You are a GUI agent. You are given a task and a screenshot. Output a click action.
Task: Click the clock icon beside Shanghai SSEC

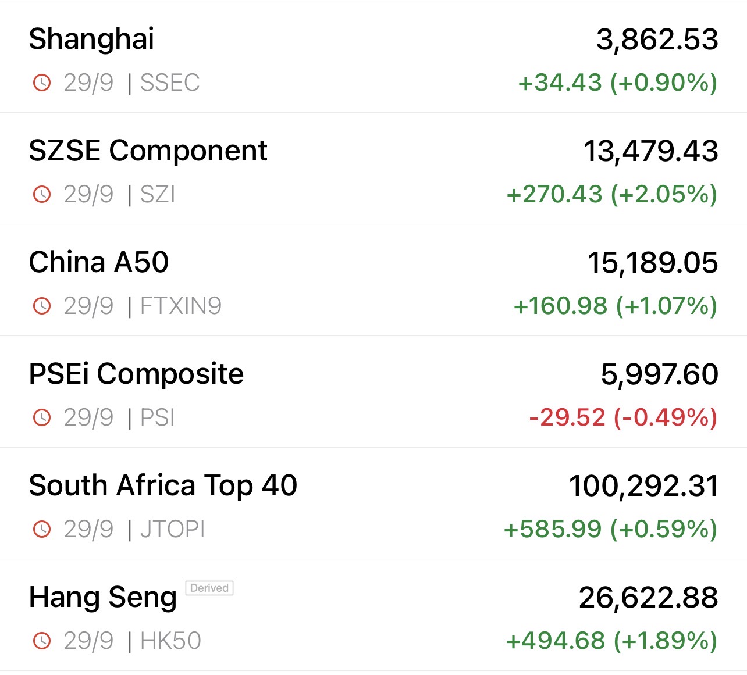[x=42, y=83]
